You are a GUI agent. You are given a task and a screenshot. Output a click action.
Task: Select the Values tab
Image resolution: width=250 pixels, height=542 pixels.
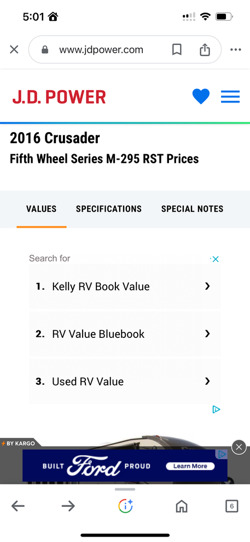(42, 209)
